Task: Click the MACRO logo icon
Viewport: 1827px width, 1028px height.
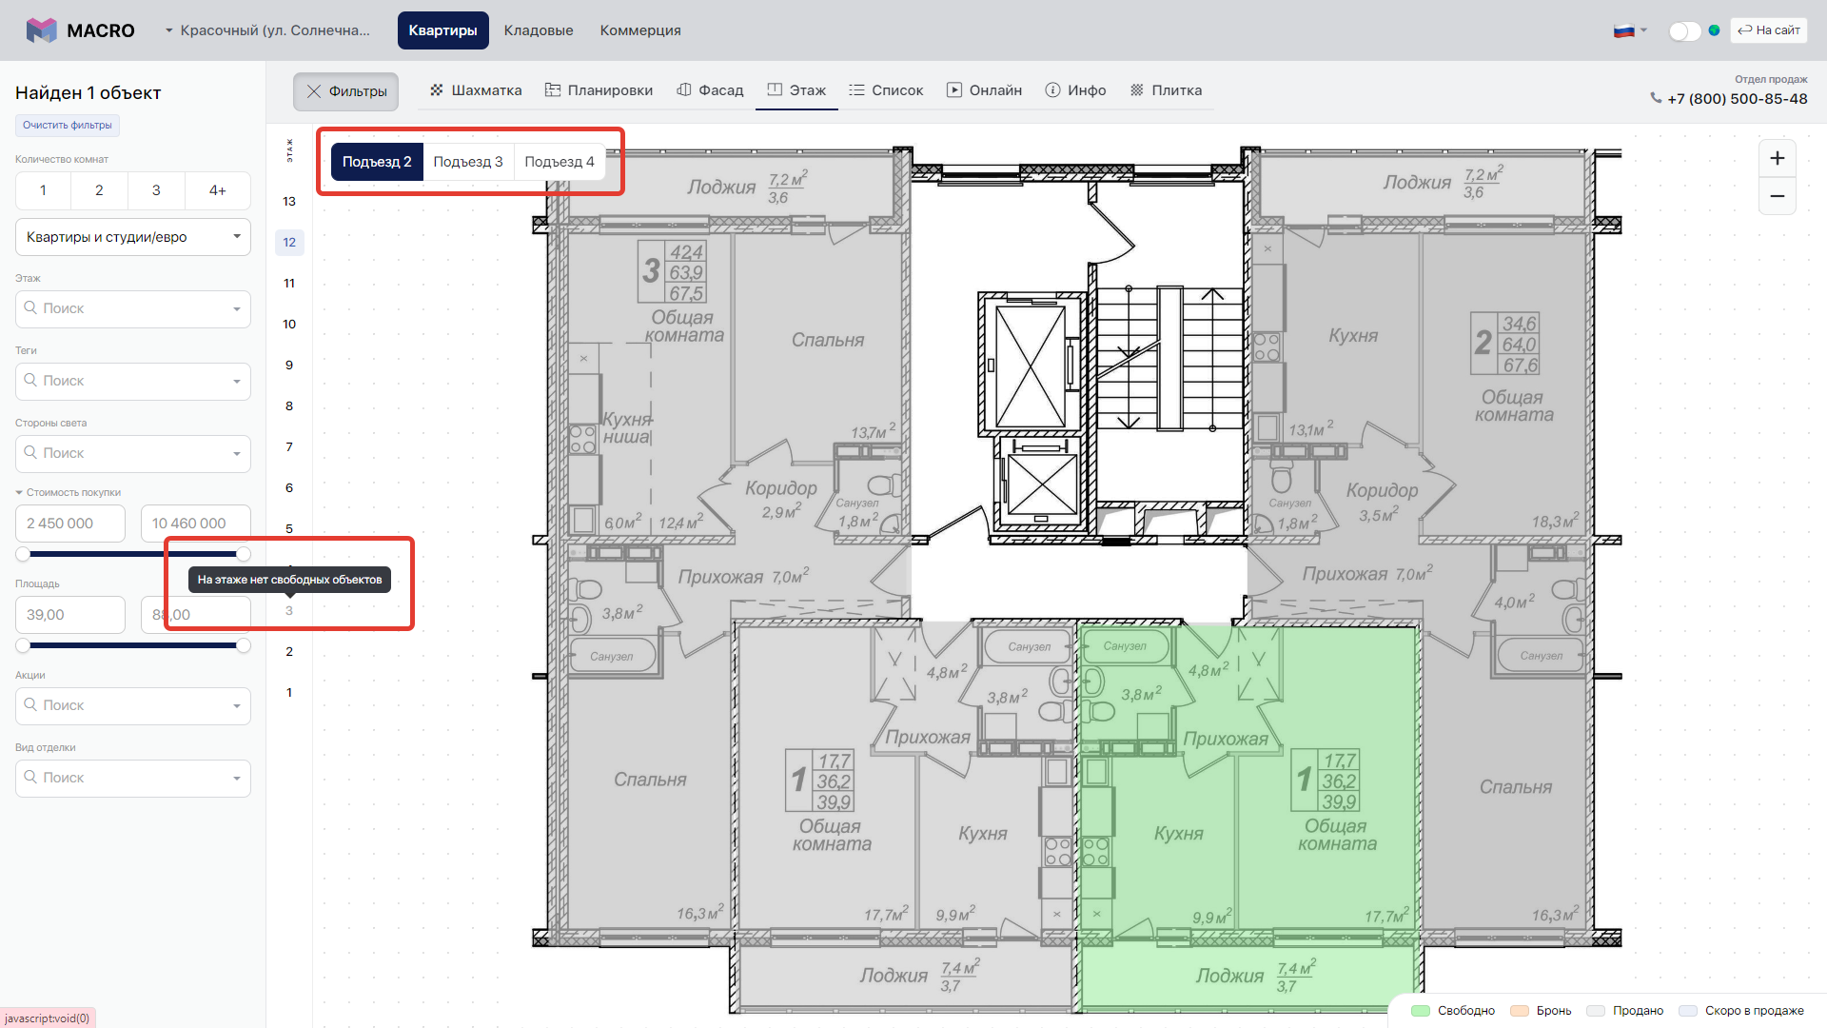Action: (x=41, y=30)
